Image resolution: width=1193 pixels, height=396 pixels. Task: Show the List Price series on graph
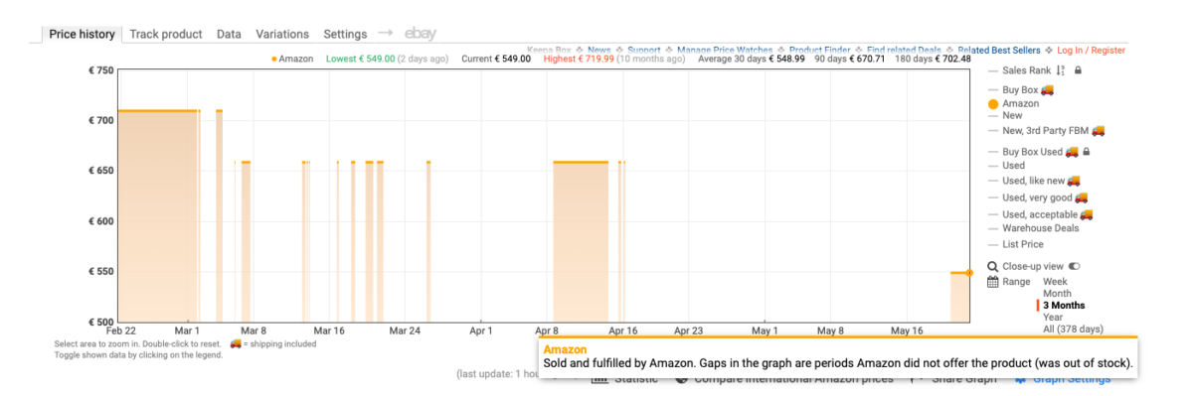1023,244
